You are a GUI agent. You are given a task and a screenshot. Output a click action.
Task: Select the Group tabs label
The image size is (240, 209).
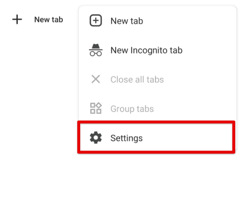132,109
